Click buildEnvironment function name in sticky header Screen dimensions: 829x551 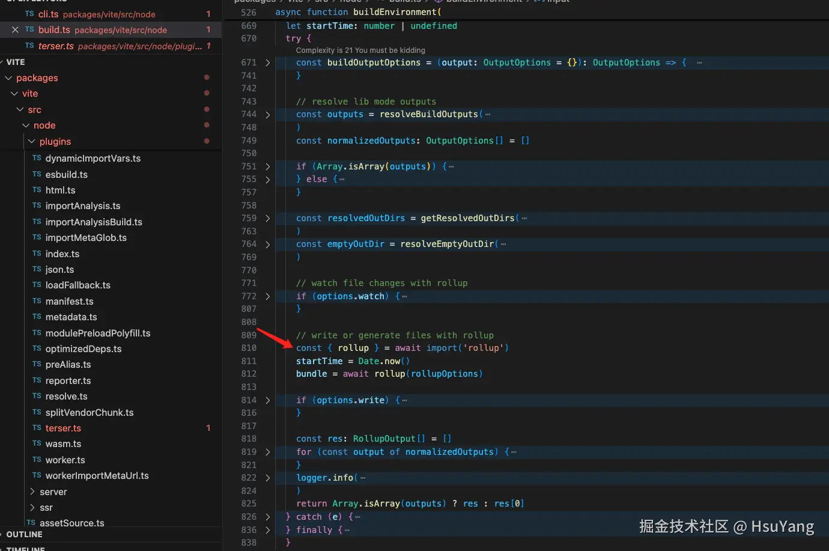(x=395, y=12)
